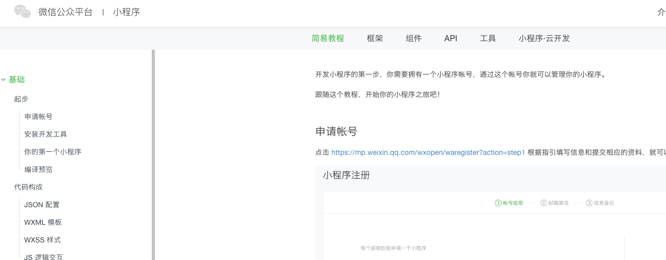
Task: Open 申请帐号 sidebar entry
Action: (x=38, y=116)
